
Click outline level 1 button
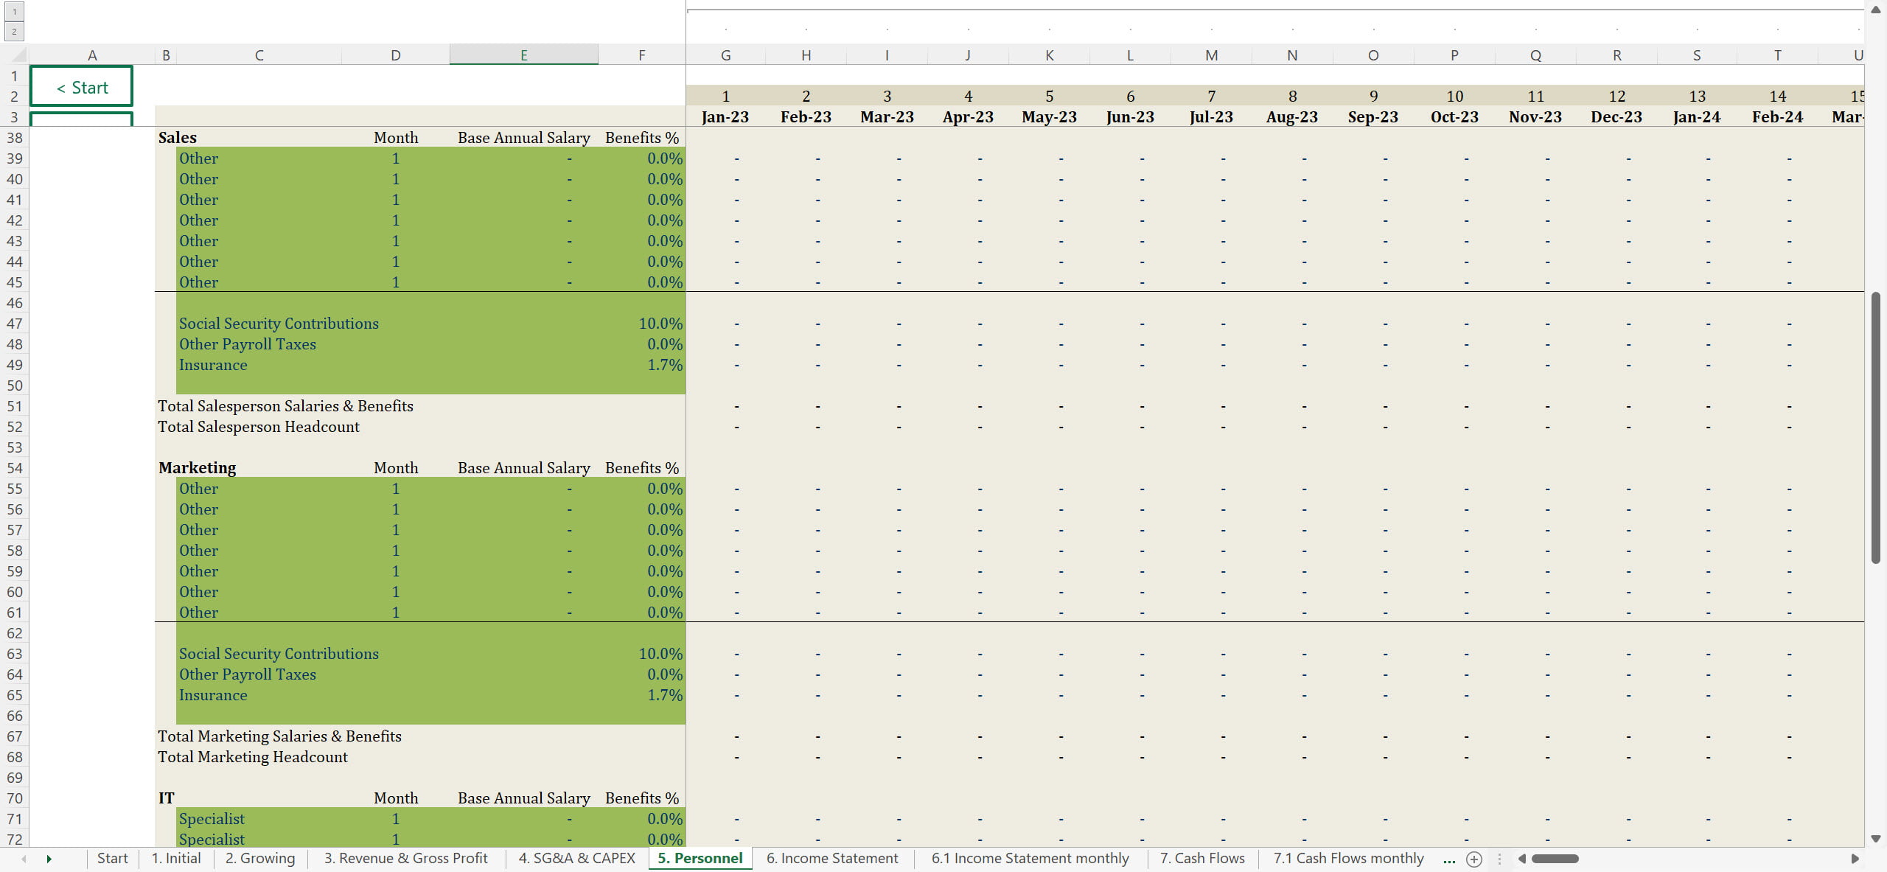point(14,12)
